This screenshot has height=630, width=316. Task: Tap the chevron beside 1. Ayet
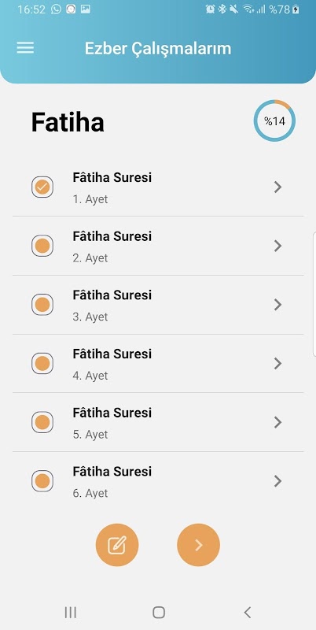click(277, 187)
